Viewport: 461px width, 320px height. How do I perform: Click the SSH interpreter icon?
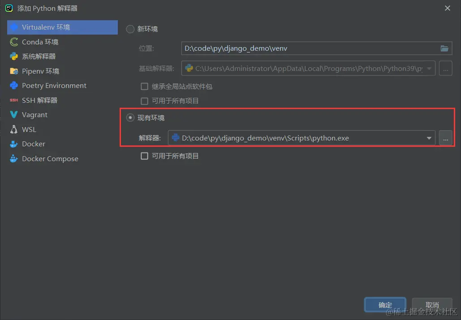(14, 100)
